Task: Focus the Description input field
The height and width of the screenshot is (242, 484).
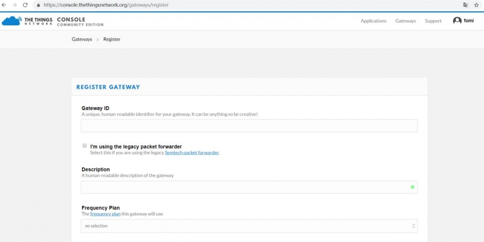Action: point(249,187)
